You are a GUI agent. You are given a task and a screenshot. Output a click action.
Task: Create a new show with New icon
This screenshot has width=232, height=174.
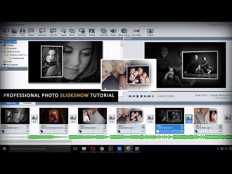[6, 32]
